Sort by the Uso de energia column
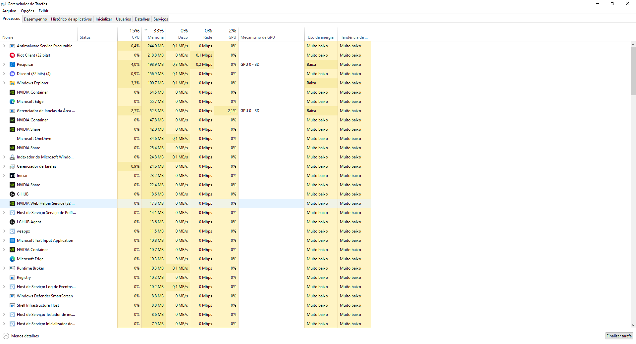This screenshot has width=636, height=344. click(321, 34)
